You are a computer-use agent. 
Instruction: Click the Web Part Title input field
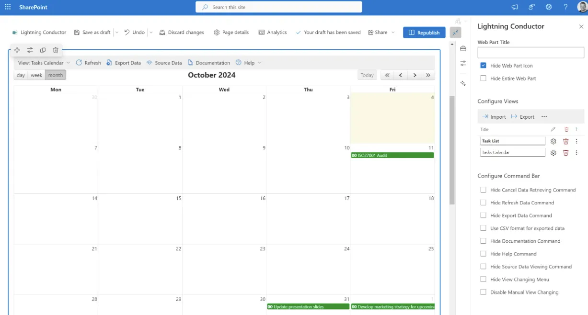530,53
